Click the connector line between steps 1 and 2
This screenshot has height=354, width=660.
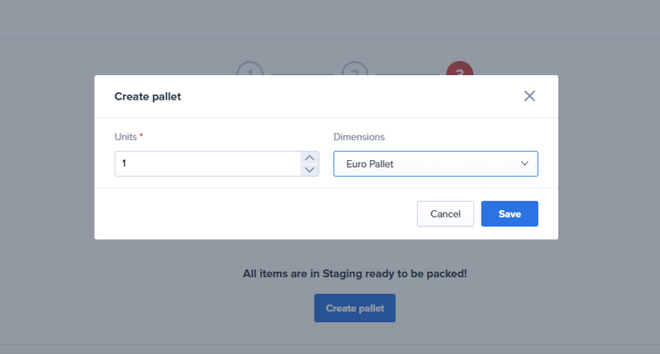[x=302, y=75]
